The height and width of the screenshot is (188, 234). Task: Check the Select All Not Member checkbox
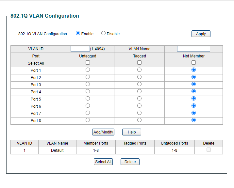[193, 63]
